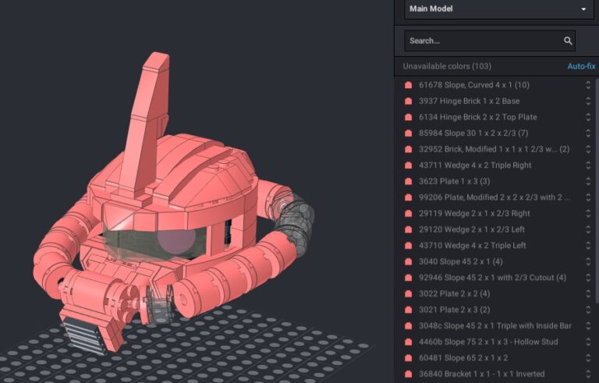Expand the 92946 Slope 45 Cutout arrows
Screen dimensions: 599x383
pos(588,278)
